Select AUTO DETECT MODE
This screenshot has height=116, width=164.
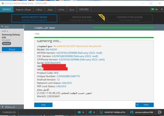pos(34,18)
